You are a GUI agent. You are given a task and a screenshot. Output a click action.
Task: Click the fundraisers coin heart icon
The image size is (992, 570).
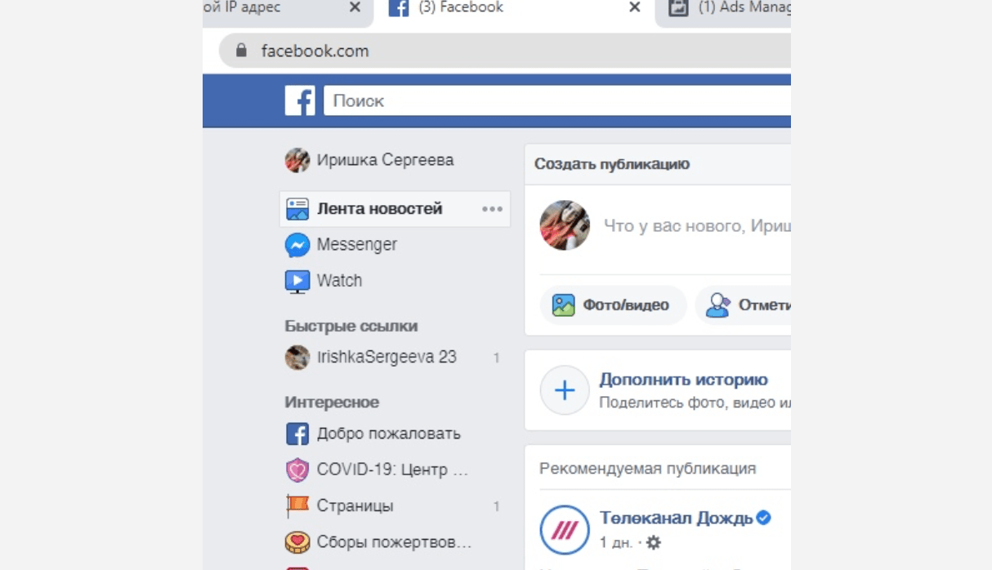(297, 542)
